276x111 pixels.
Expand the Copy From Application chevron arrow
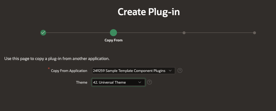point(170,71)
